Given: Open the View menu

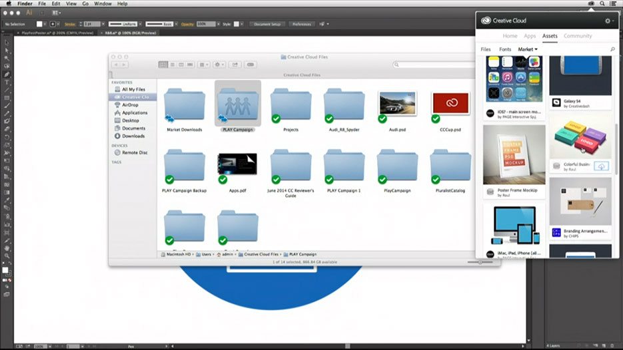Looking at the screenshot, I should pos(71,3).
